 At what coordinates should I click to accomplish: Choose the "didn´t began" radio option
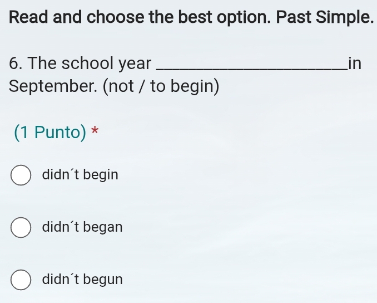pyautogui.click(x=21, y=227)
